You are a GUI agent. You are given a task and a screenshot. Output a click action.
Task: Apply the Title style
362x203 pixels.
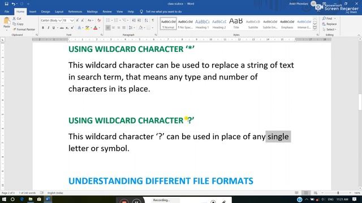[236, 24]
